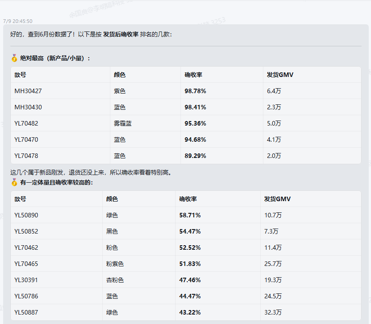The width and height of the screenshot is (371, 324).
Task: Click the 89.29% rate value
Action: coord(195,156)
